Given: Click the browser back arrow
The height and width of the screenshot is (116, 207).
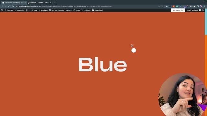Looking at the screenshot, I should pyautogui.click(x=2, y=6).
